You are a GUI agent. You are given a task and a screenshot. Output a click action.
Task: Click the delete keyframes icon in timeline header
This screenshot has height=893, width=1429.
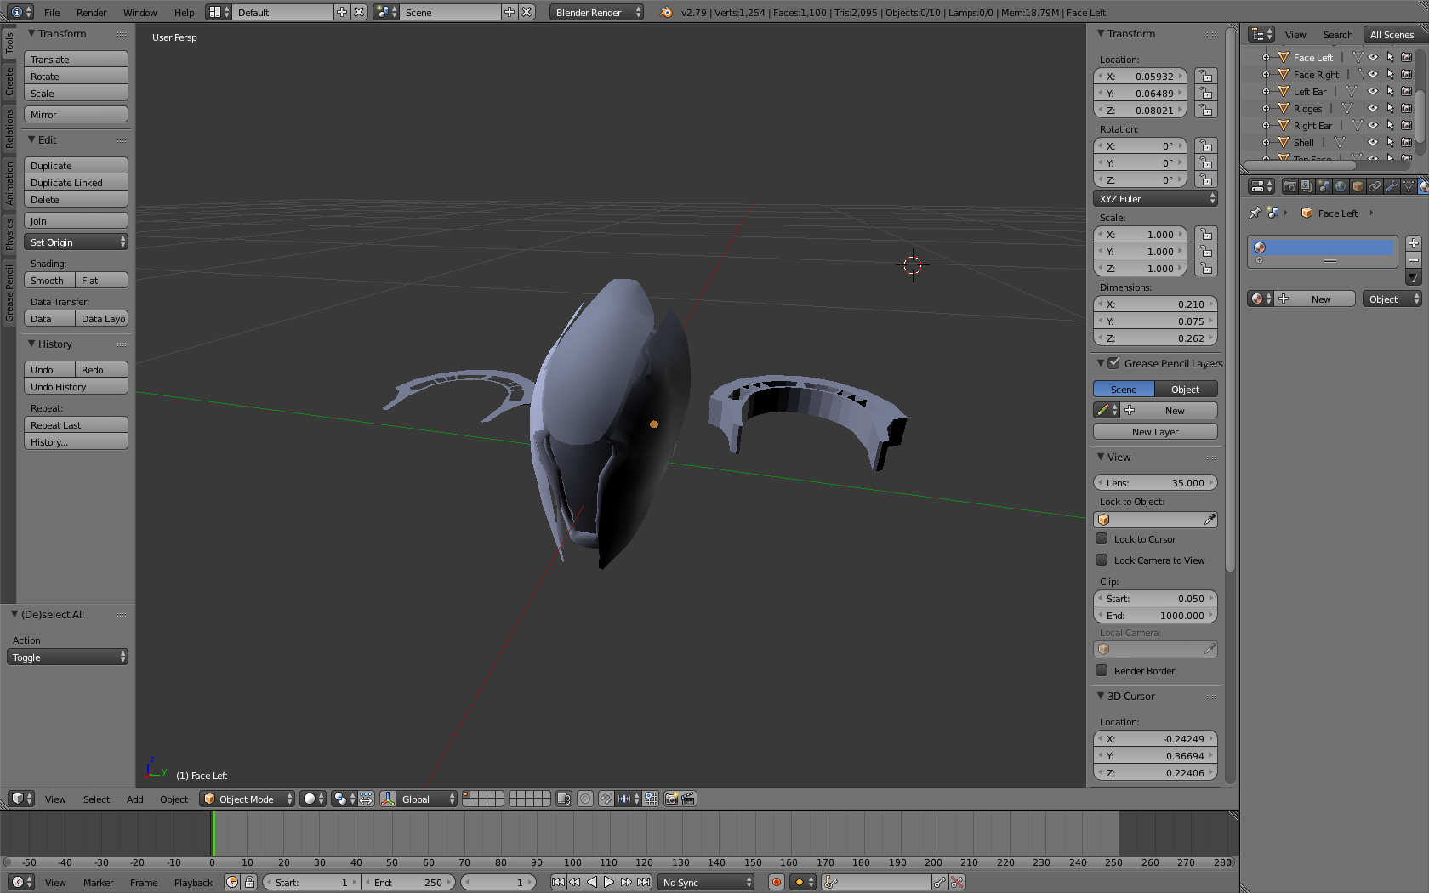pyautogui.click(x=957, y=882)
